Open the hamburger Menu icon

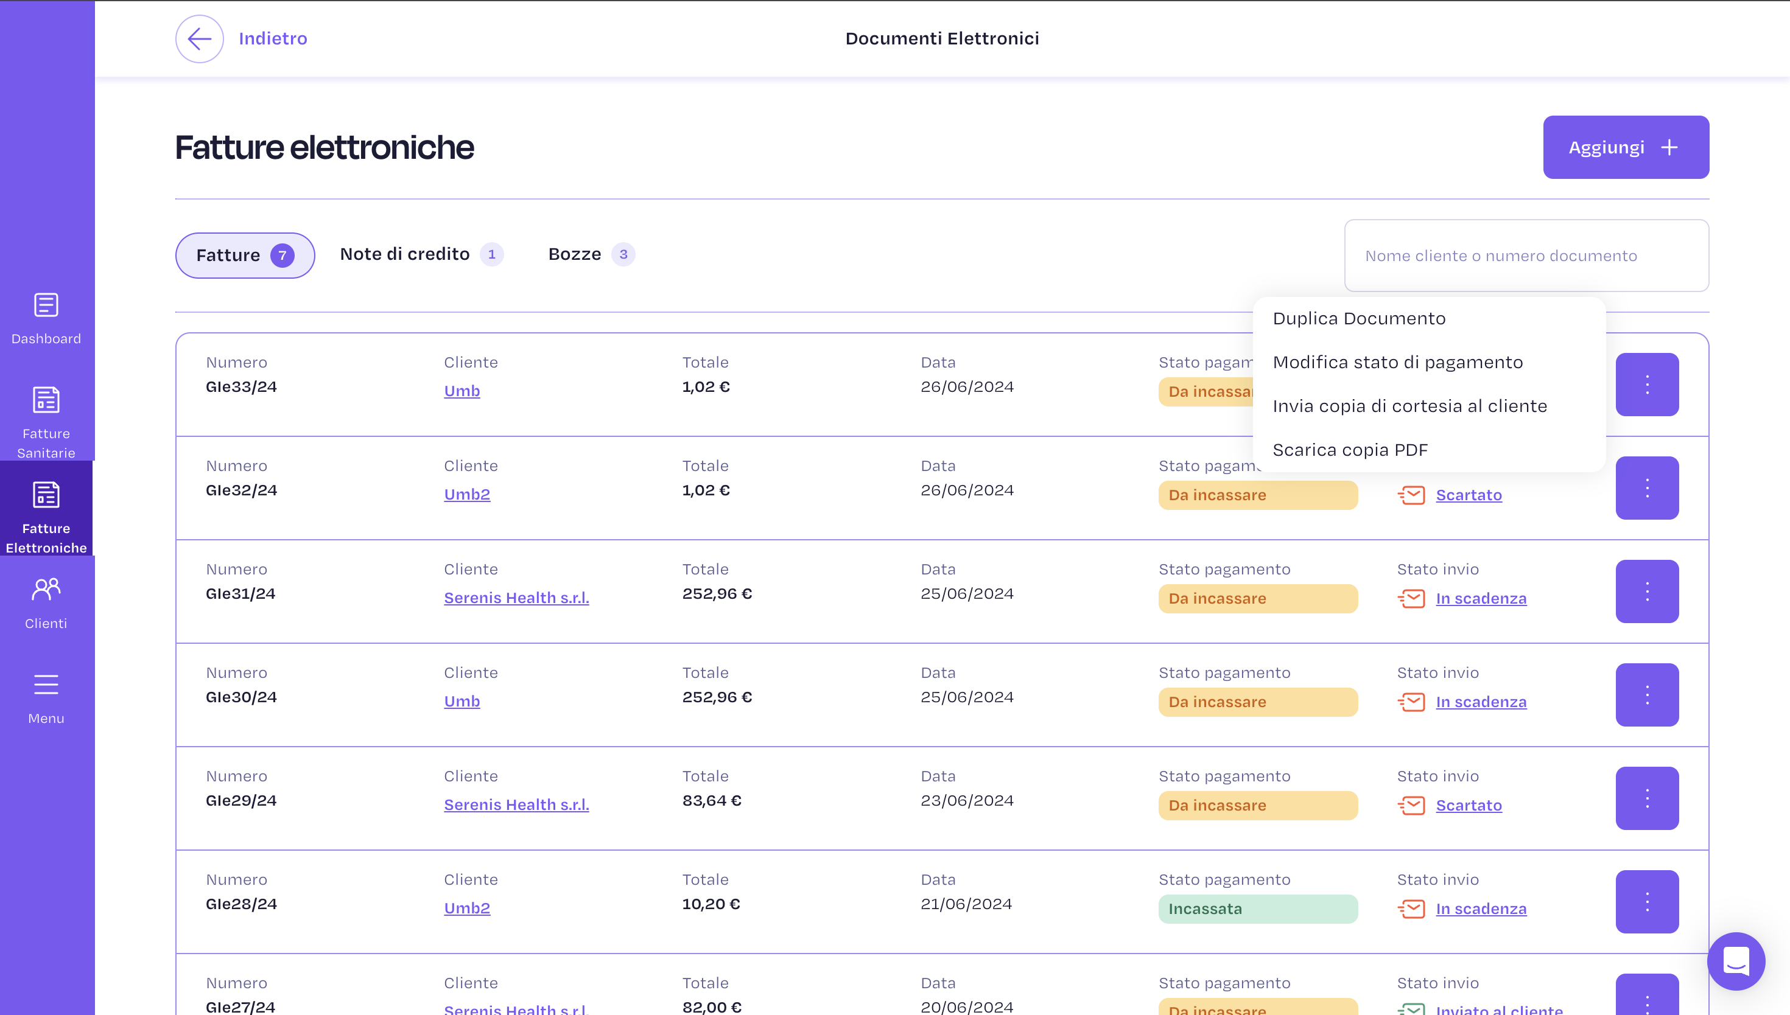(x=46, y=685)
